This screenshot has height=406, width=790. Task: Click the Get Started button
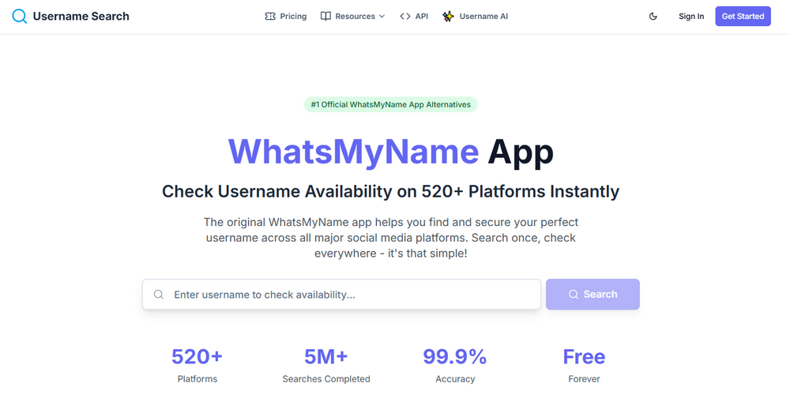(743, 16)
